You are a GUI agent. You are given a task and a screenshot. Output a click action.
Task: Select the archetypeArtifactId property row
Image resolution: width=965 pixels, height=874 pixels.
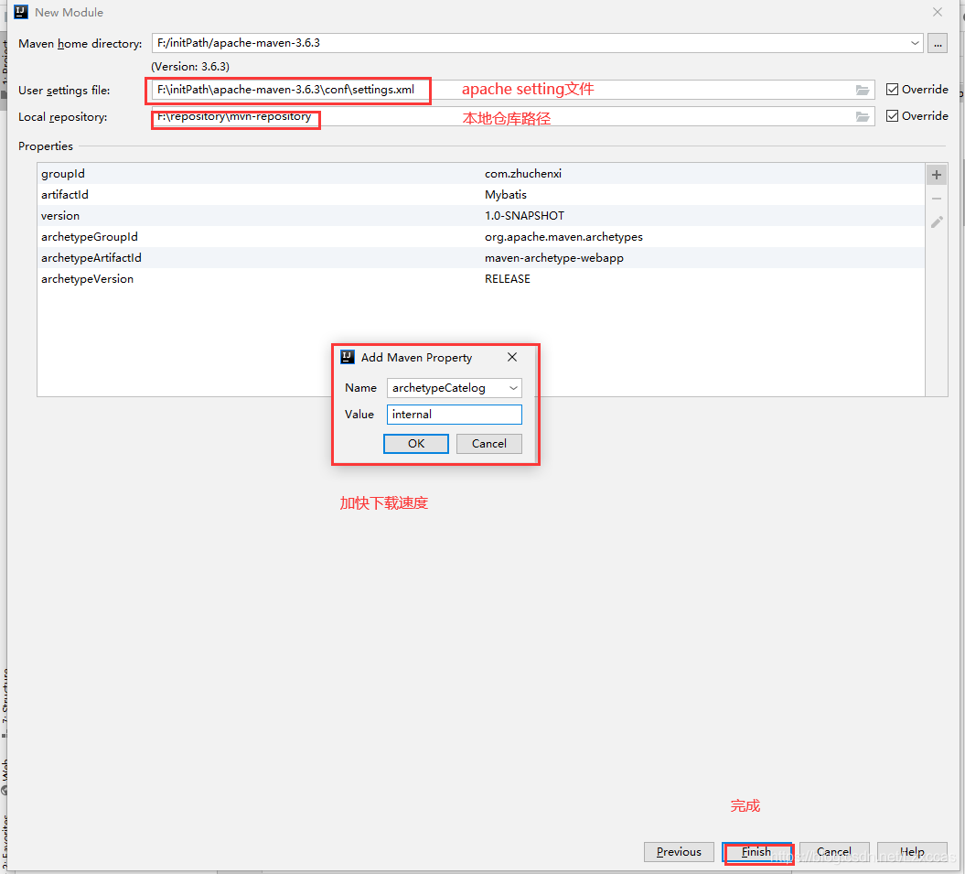[x=480, y=257]
